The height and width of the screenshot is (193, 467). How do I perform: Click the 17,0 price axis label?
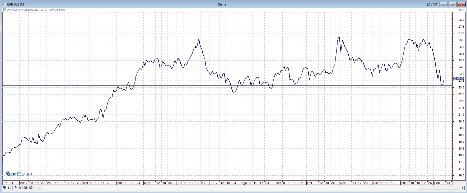pyautogui.click(x=461, y=169)
